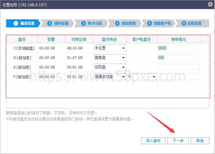Open 回写盘 dropdown for E: drive

(109, 67)
